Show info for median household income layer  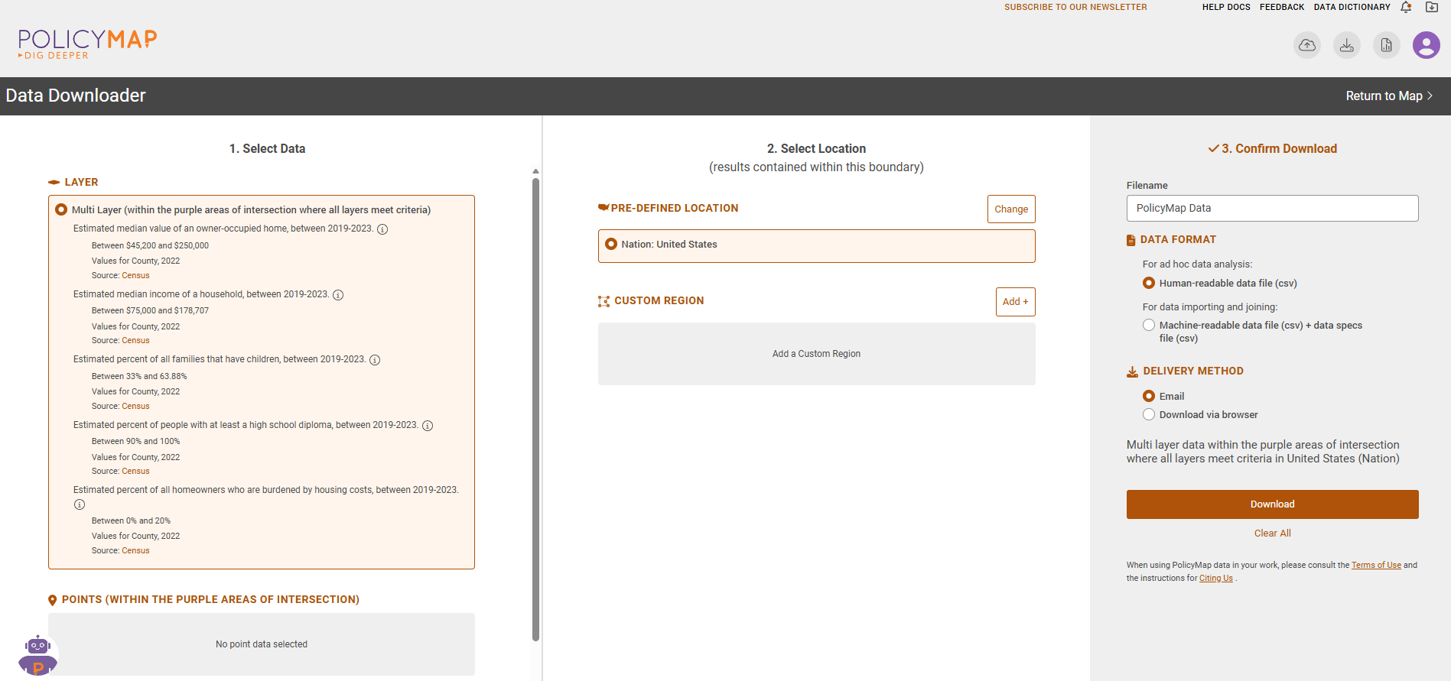tap(338, 295)
